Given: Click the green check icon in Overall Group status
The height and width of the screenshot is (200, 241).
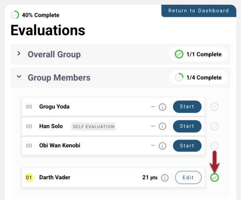Looking at the screenshot, I should click(179, 54).
